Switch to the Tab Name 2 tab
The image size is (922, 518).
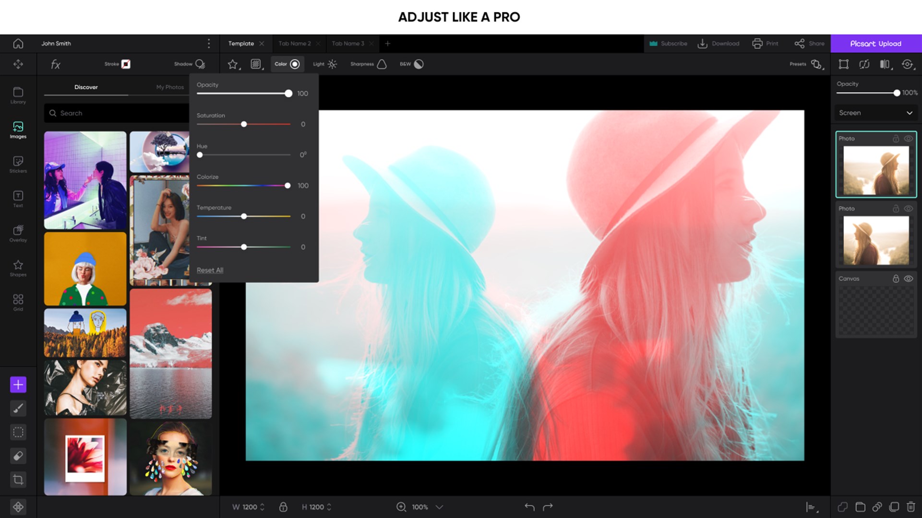(x=295, y=43)
